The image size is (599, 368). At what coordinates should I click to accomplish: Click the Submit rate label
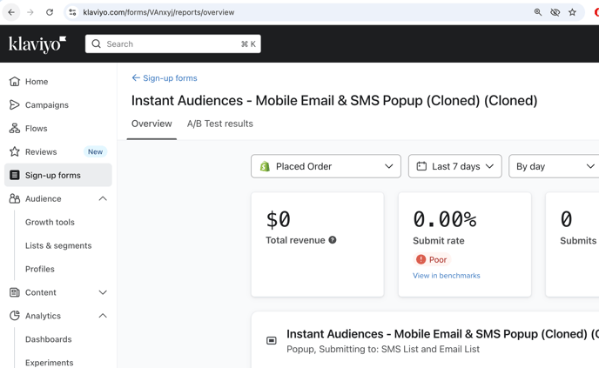point(439,240)
